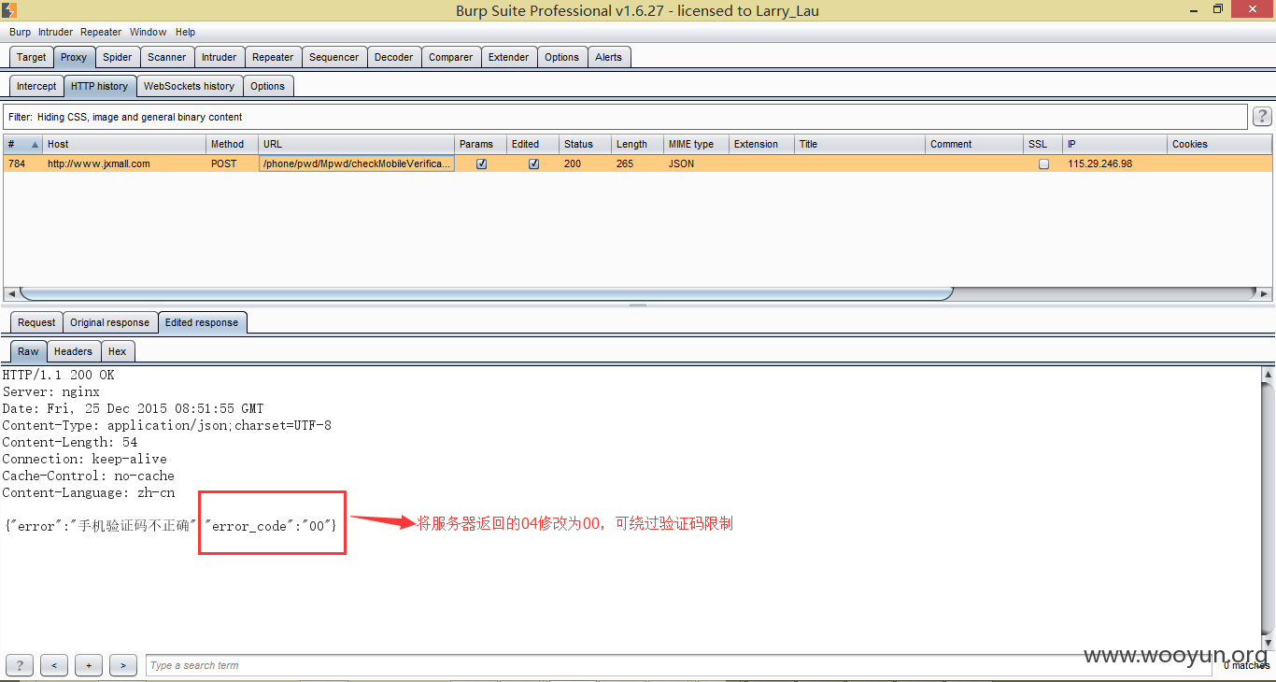
Task: Select the host cell http://www.jxmall.com
Action: (x=124, y=163)
